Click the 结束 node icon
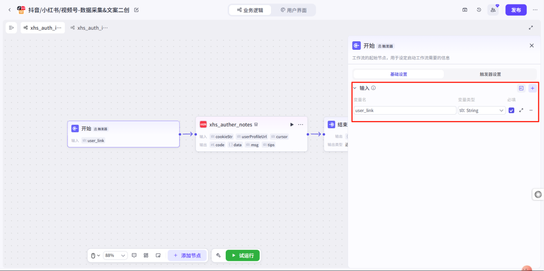Screen dimensions: 544x271 pyautogui.click(x=331, y=125)
